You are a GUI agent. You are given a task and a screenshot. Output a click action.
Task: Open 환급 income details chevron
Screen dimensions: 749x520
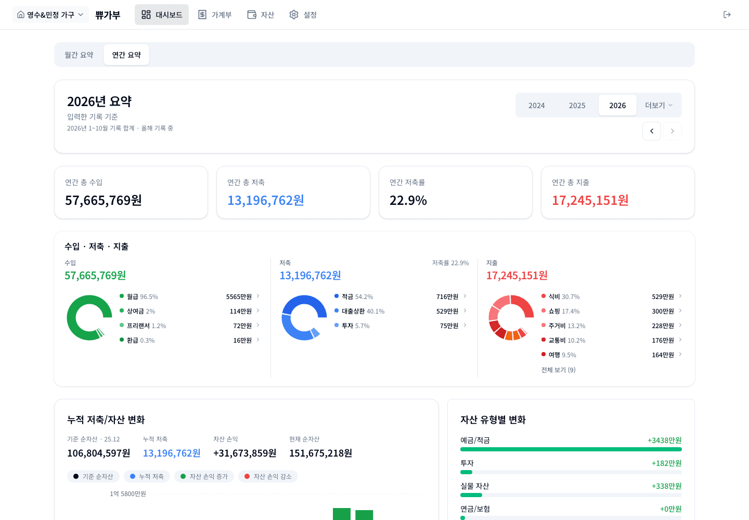(258, 340)
